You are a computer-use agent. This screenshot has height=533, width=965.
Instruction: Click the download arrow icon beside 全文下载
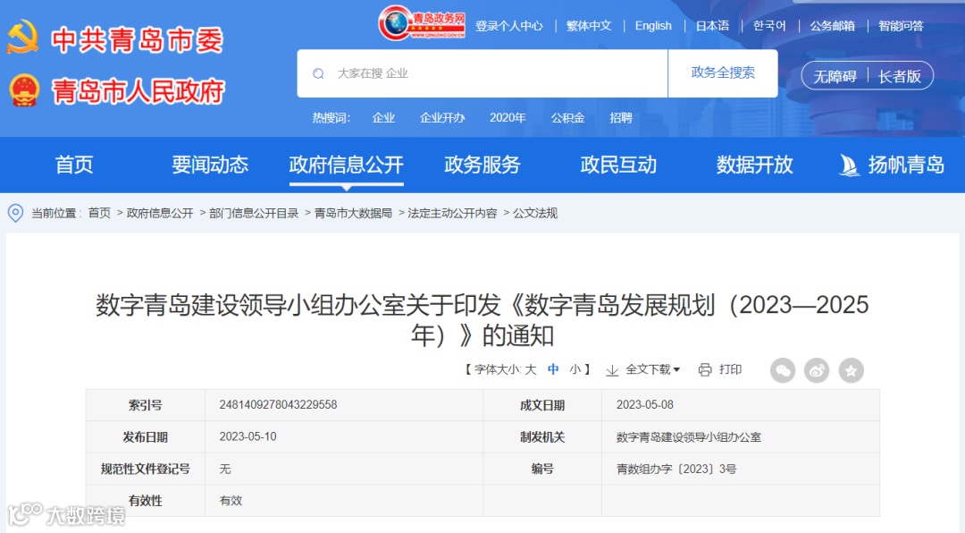(x=612, y=370)
